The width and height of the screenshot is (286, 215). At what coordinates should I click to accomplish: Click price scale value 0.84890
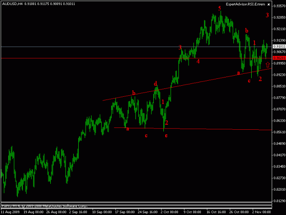pos(280,143)
